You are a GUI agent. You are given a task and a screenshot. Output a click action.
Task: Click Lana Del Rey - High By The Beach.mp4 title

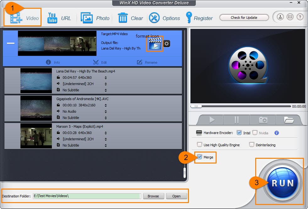pyautogui.click(x=85, y=71)
